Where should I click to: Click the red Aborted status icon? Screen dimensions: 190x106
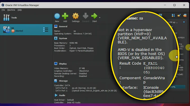(13, 31)
